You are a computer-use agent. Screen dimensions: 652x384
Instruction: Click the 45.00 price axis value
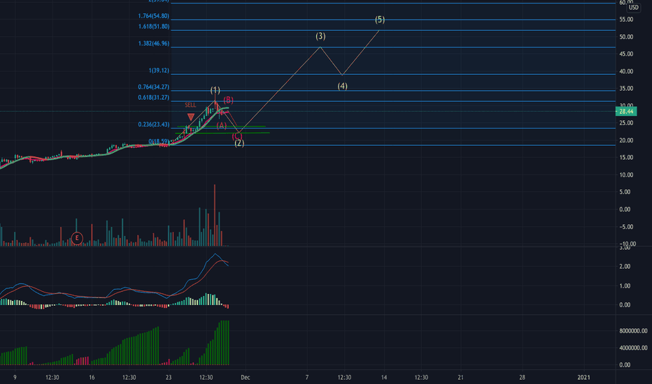coord(626,54)
